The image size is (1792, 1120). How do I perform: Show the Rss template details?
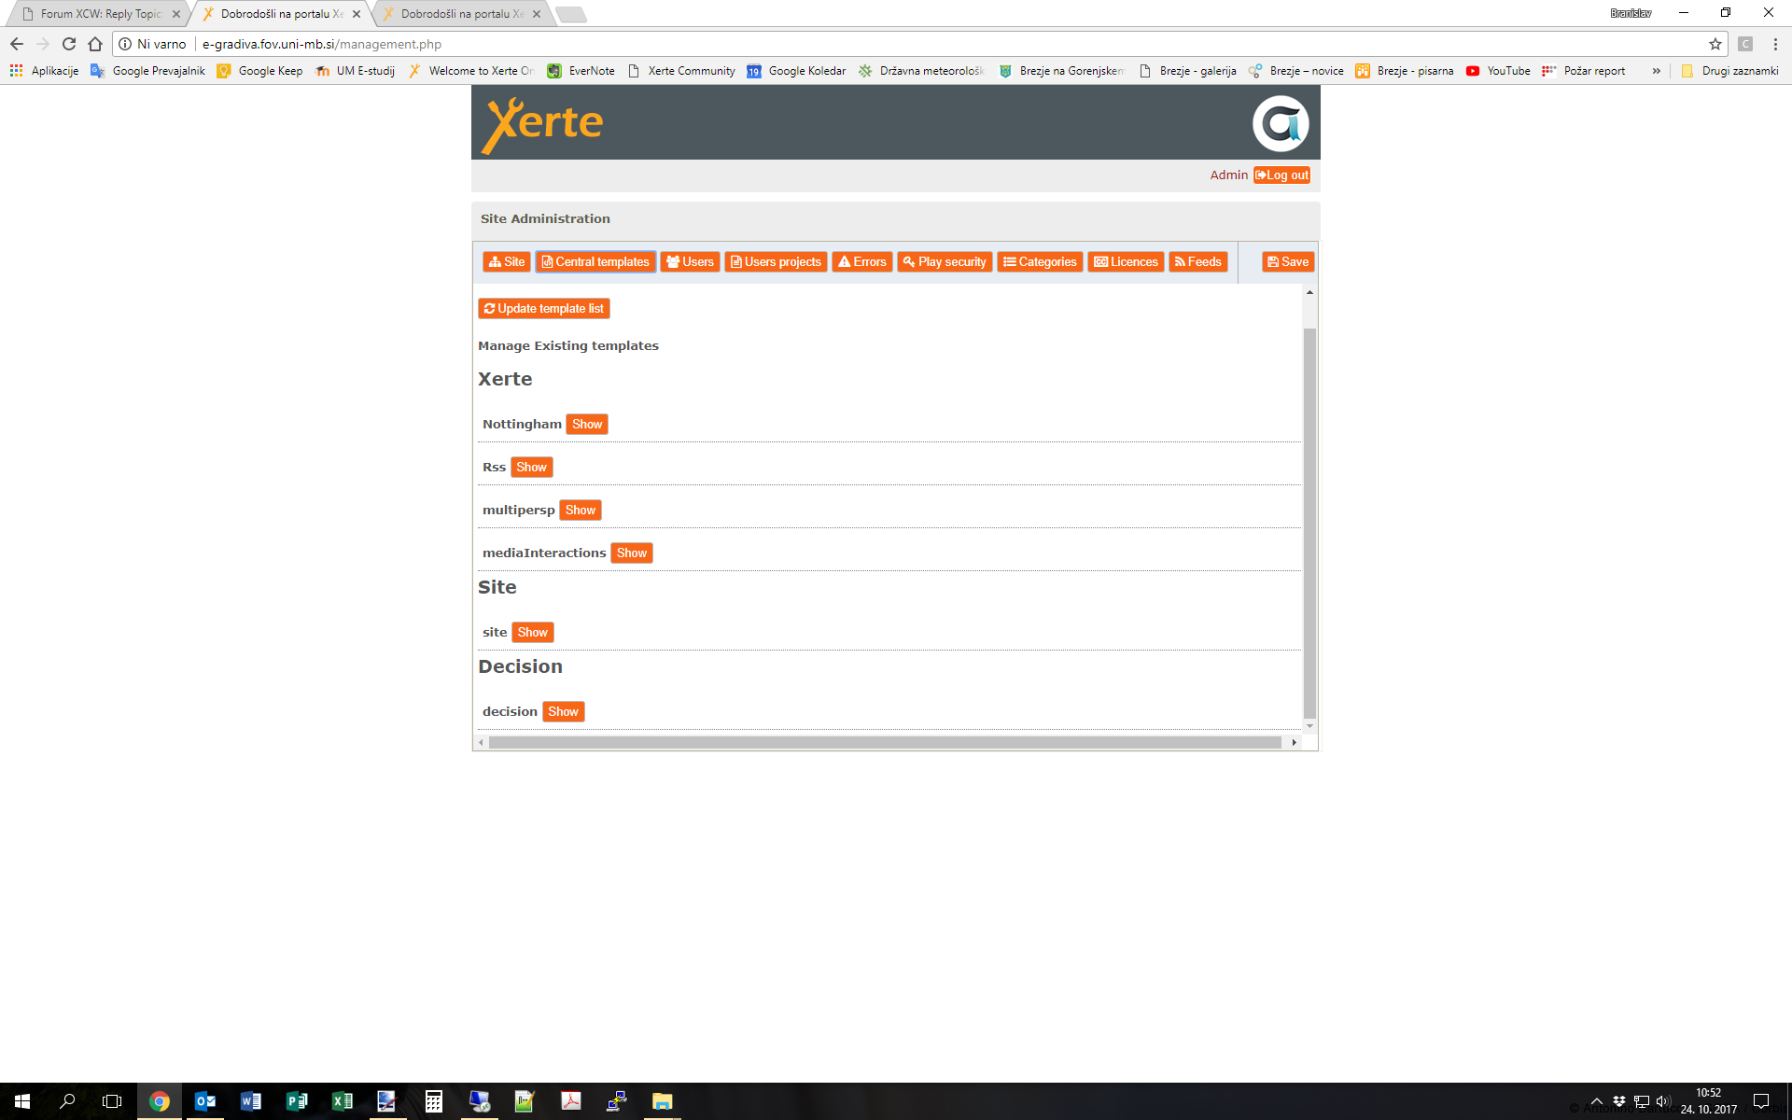pyautogui.click(x=532, y=468)
